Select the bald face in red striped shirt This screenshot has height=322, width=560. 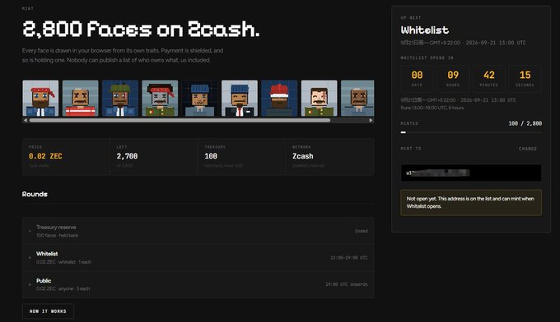[x=81, y=99]
